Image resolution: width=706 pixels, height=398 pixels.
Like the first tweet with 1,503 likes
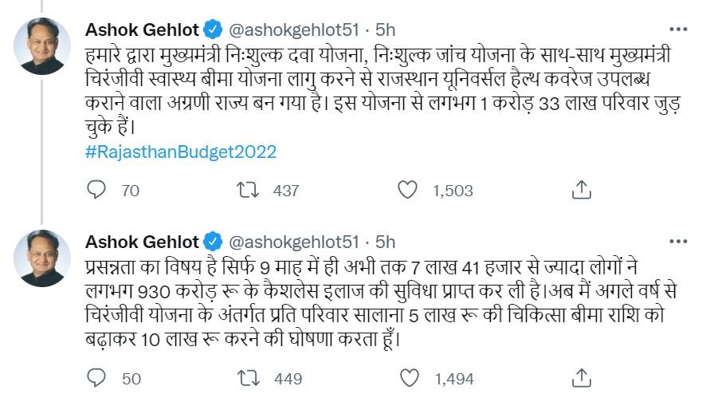[408, 190]
